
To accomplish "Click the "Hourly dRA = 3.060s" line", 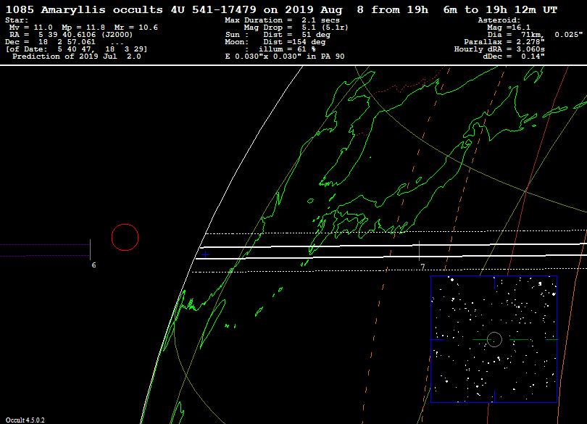I will 499,49.
